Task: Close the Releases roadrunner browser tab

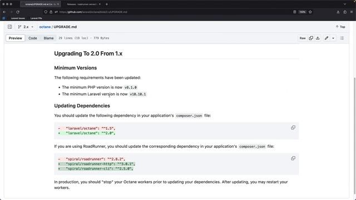Action: tap(100, 4)
